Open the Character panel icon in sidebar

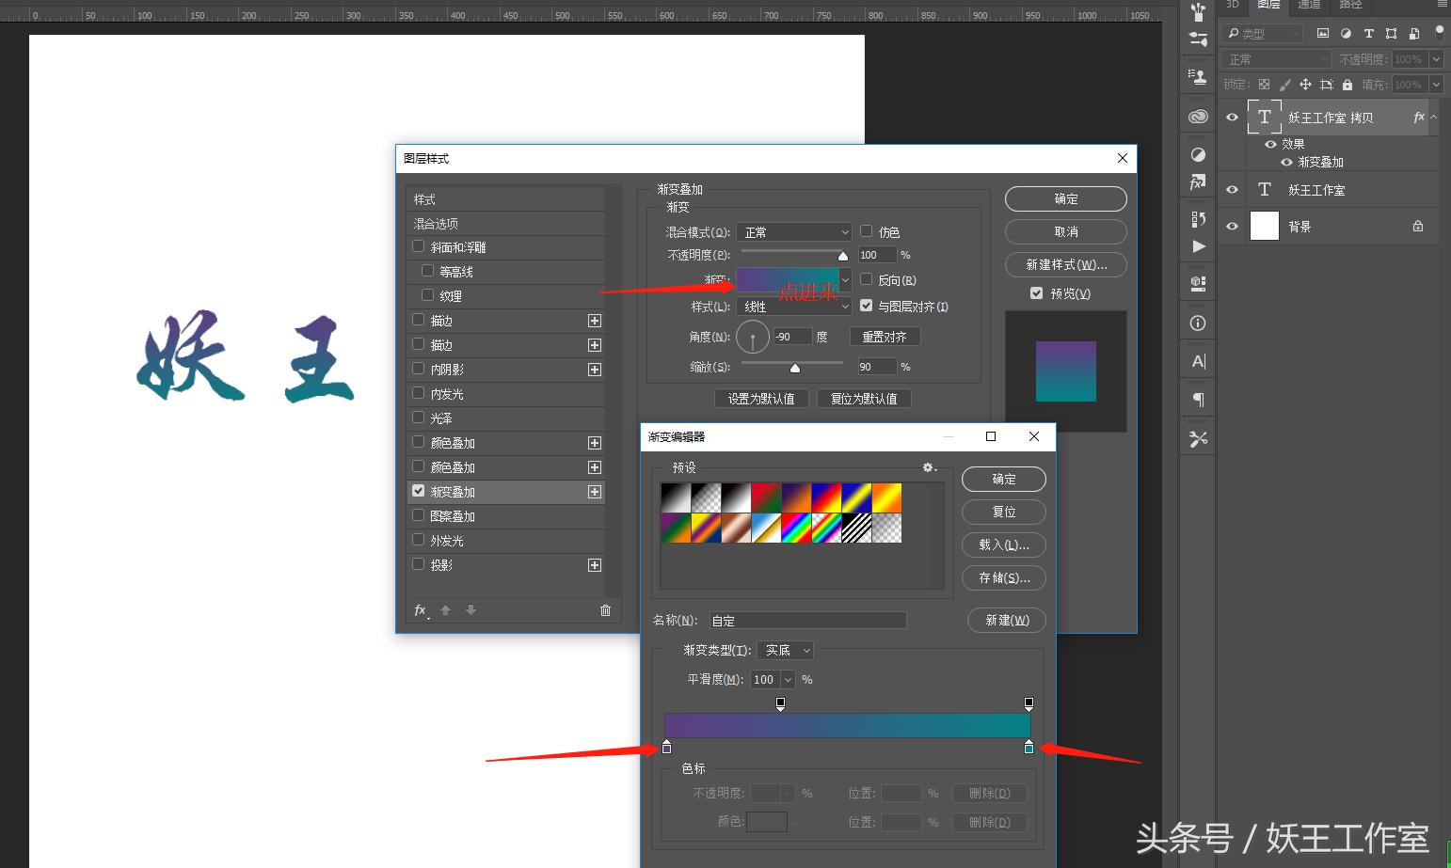coord(1197,360)
